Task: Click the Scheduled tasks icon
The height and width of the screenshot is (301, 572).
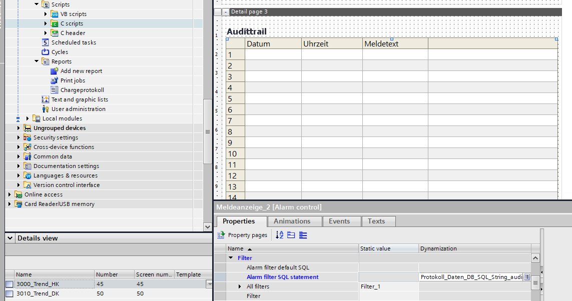Action: pos(45,42)
